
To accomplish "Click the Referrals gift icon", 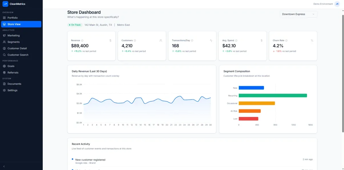I will click(5, 72).
